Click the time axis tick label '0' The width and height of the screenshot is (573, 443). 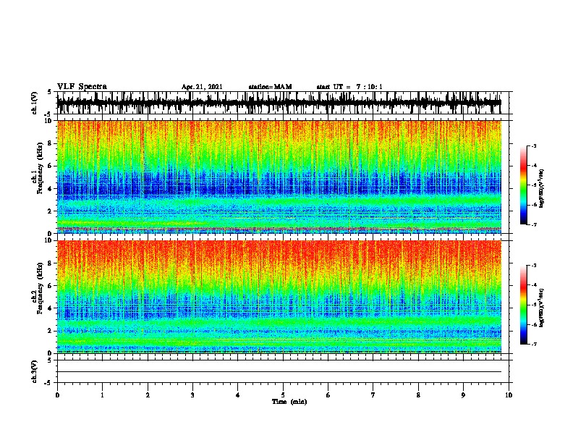[x=57, y=395]
